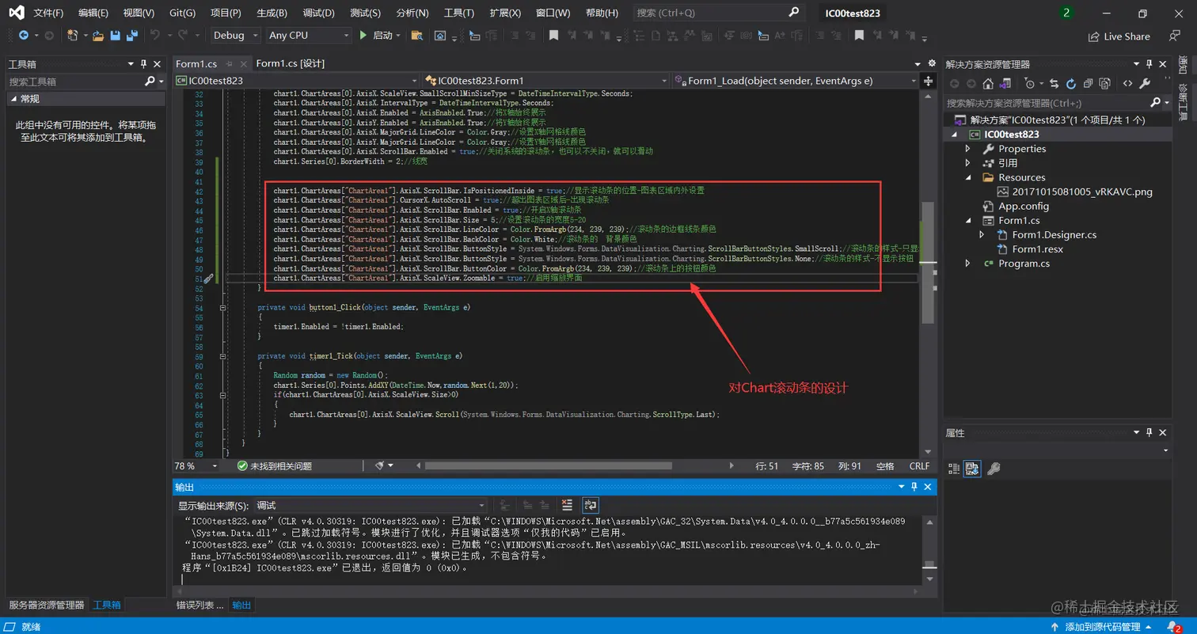Click the bookmark icon in the toolbar

pyautogui.click(x=554, y=36)
